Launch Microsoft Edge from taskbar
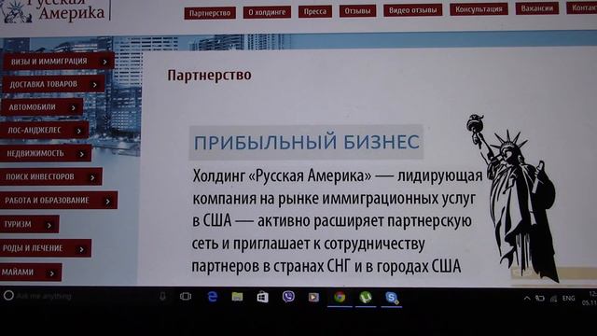The image size is (597, 336). coord(212,297)
